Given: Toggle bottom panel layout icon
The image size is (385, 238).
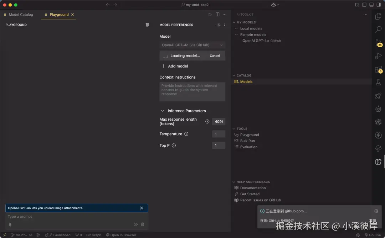Looking at the screenshot, I should (371, 5).
